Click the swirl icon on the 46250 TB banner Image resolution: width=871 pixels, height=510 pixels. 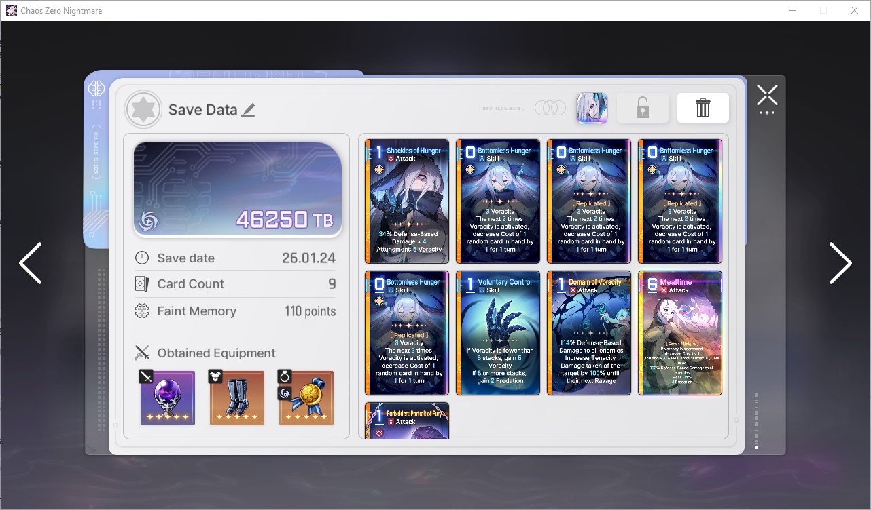click(x=149, y=221)
